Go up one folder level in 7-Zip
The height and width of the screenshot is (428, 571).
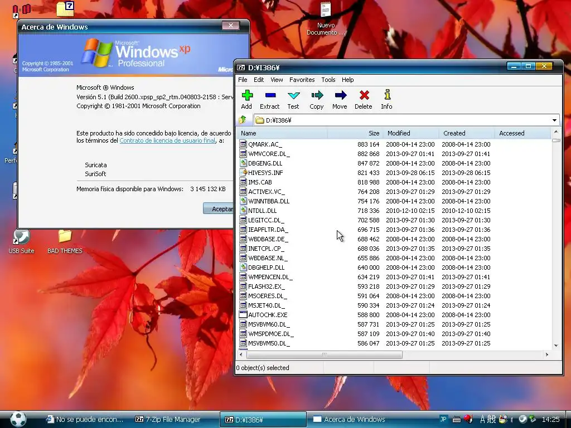tap(243, 120)
